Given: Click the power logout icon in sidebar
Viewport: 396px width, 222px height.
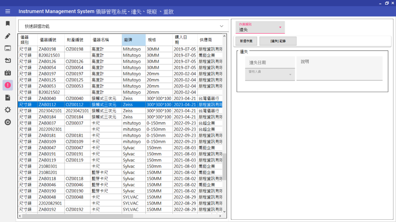Looking at the screenshot, I should [7, 123].
